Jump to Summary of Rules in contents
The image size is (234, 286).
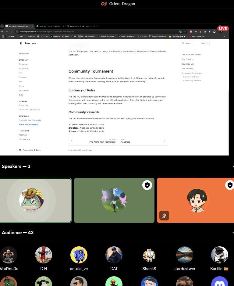191,77
